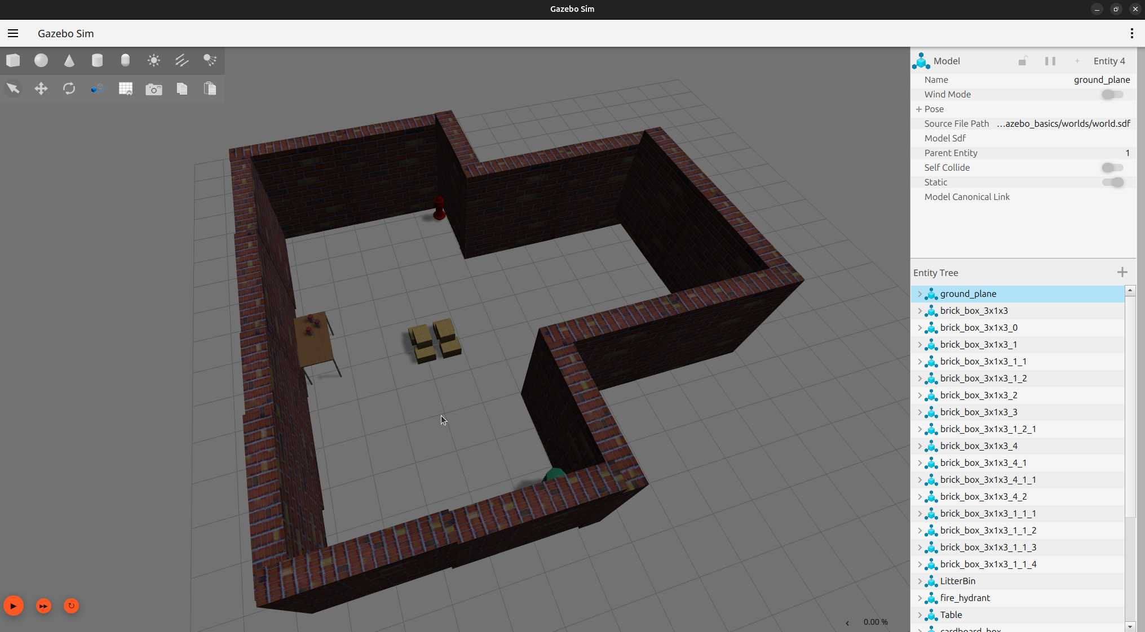Expand the Pose section
Screen dimensions: 1145x632
coord(919,109)
